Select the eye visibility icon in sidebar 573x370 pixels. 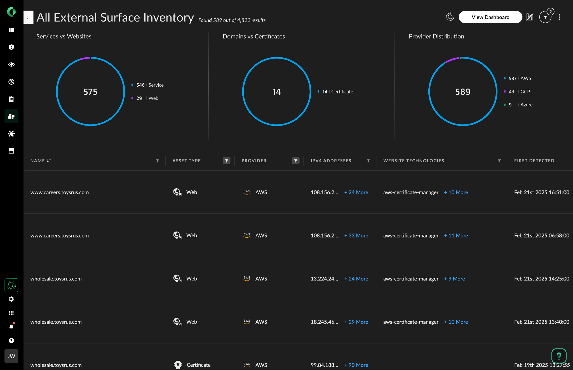(x=11, y=64)
